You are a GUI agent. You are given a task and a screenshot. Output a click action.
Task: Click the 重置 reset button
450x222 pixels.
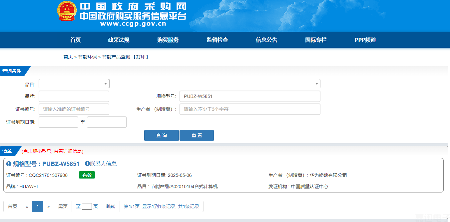pos(197,135)
